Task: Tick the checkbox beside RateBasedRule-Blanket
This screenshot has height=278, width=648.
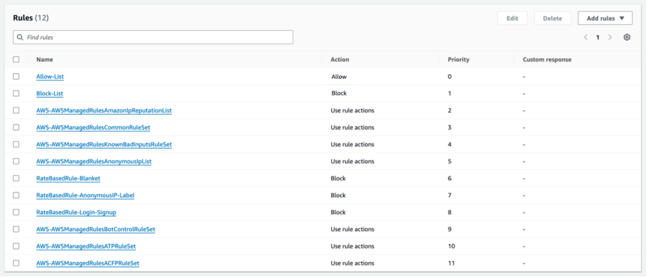Action: (x=16, y=178)
